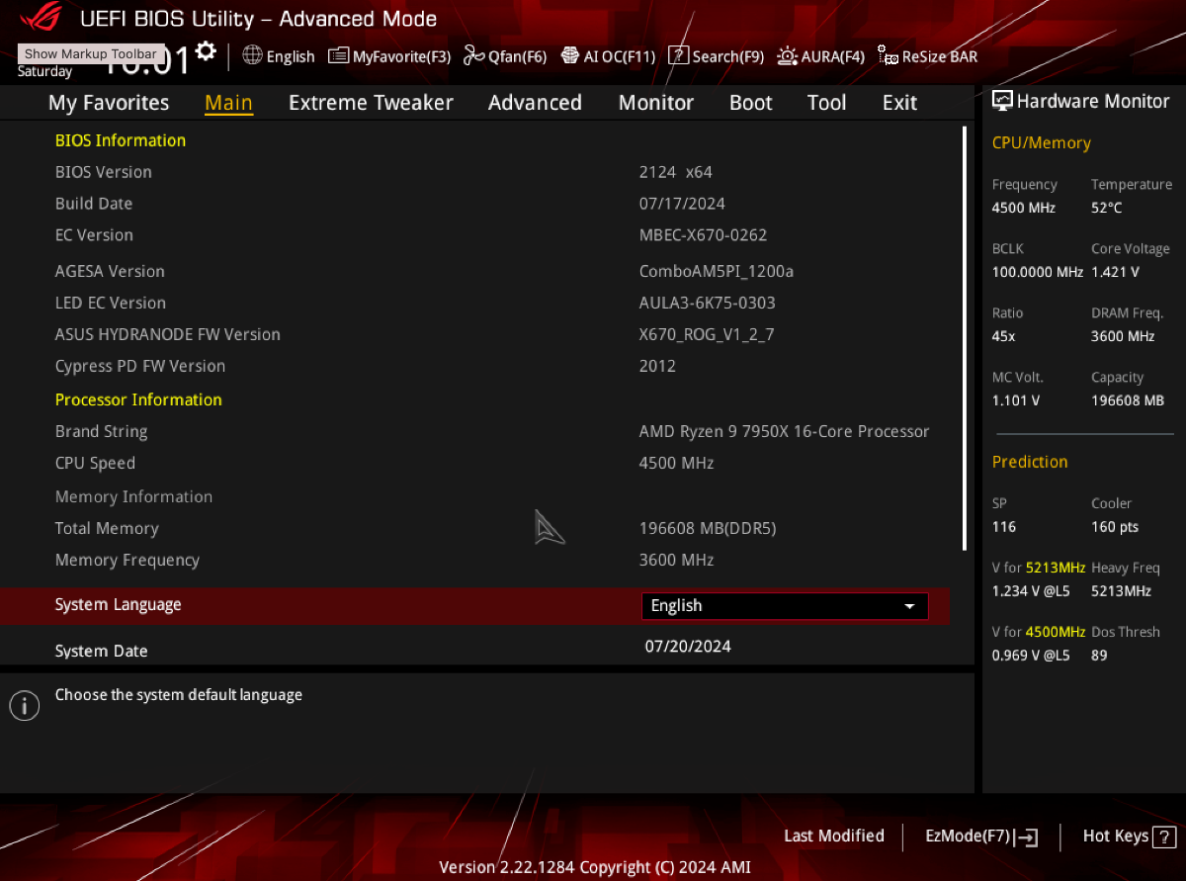
Task: Switch to the Extreme Tweaker tab
Action: [x=371, y=103]
